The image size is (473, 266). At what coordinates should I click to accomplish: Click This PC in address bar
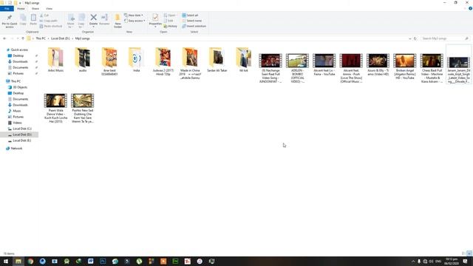click(x=41, y=38)
